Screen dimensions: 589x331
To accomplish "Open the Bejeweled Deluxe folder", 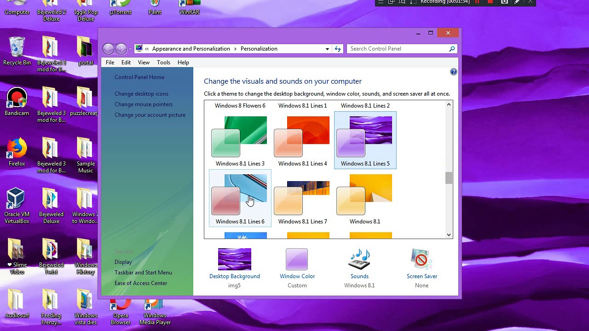I will [51, 206].
